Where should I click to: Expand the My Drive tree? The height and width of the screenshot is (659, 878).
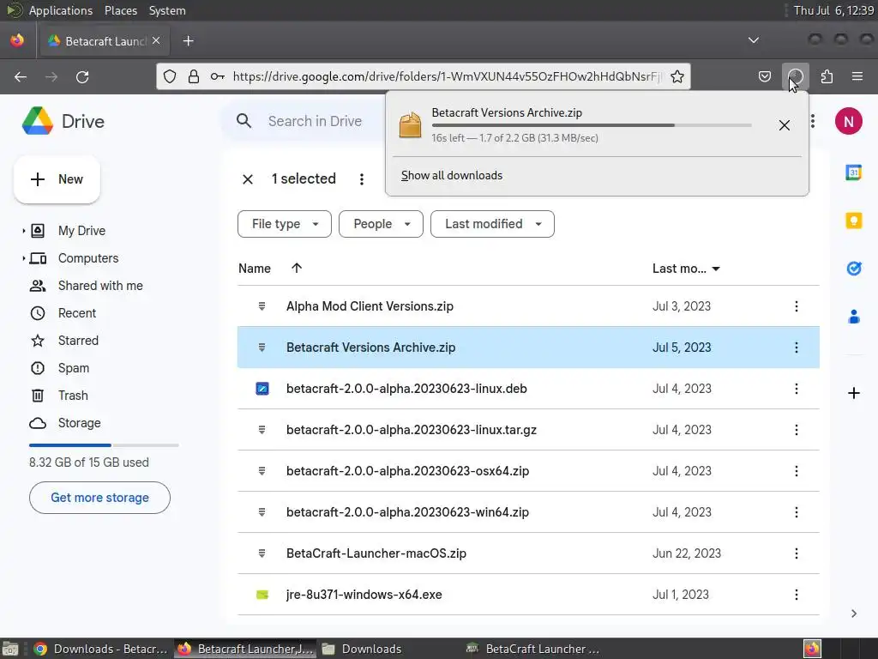click(x=24, y=231)
